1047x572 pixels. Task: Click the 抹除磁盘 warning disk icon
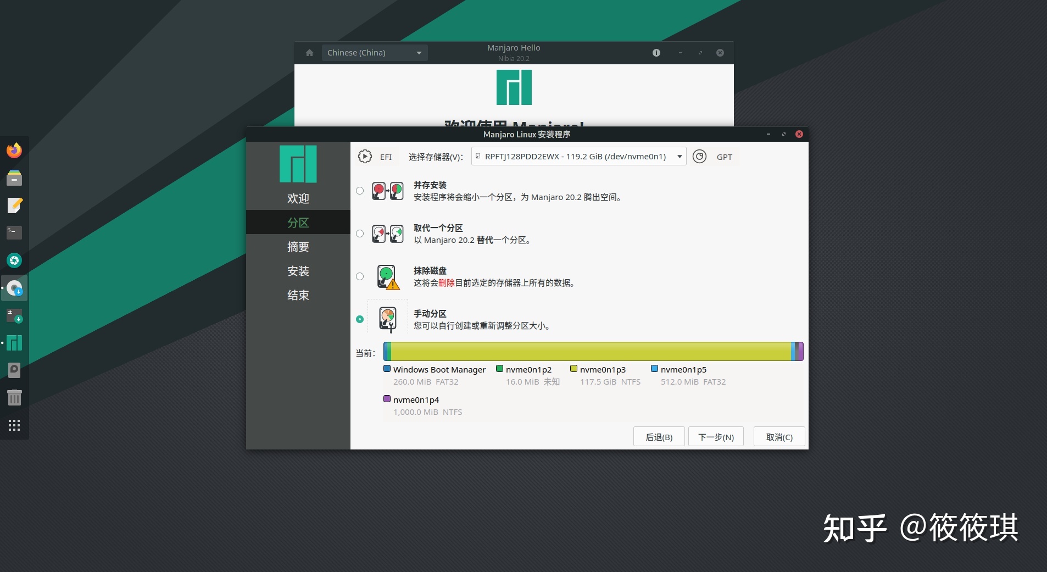388,277
